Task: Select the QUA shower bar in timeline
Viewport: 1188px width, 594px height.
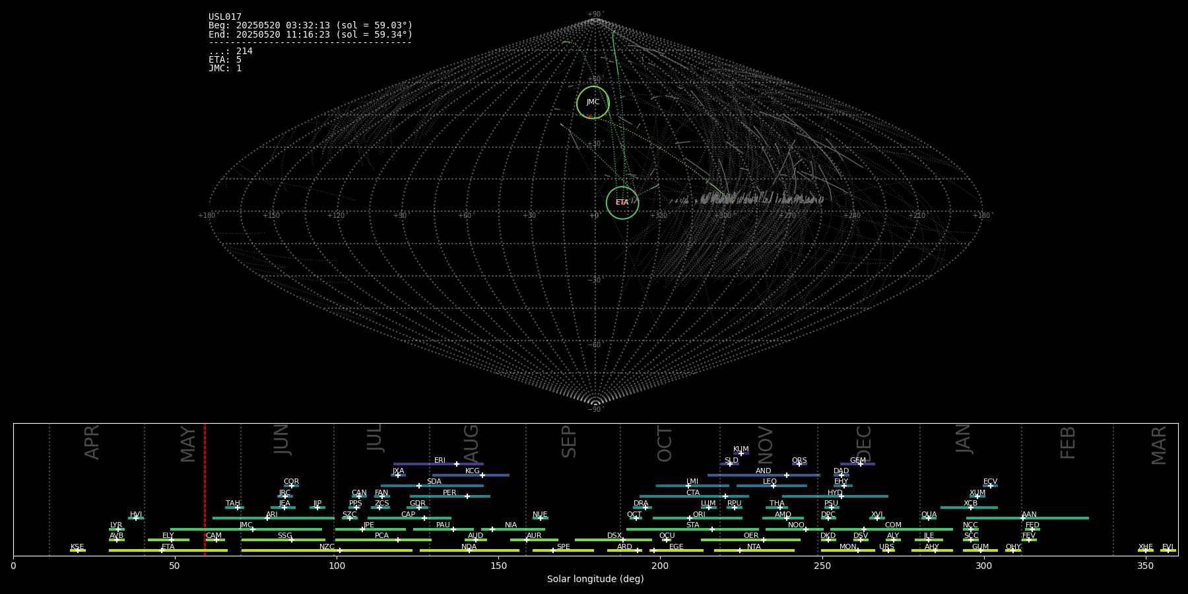Action: click(x=929, y=518)
